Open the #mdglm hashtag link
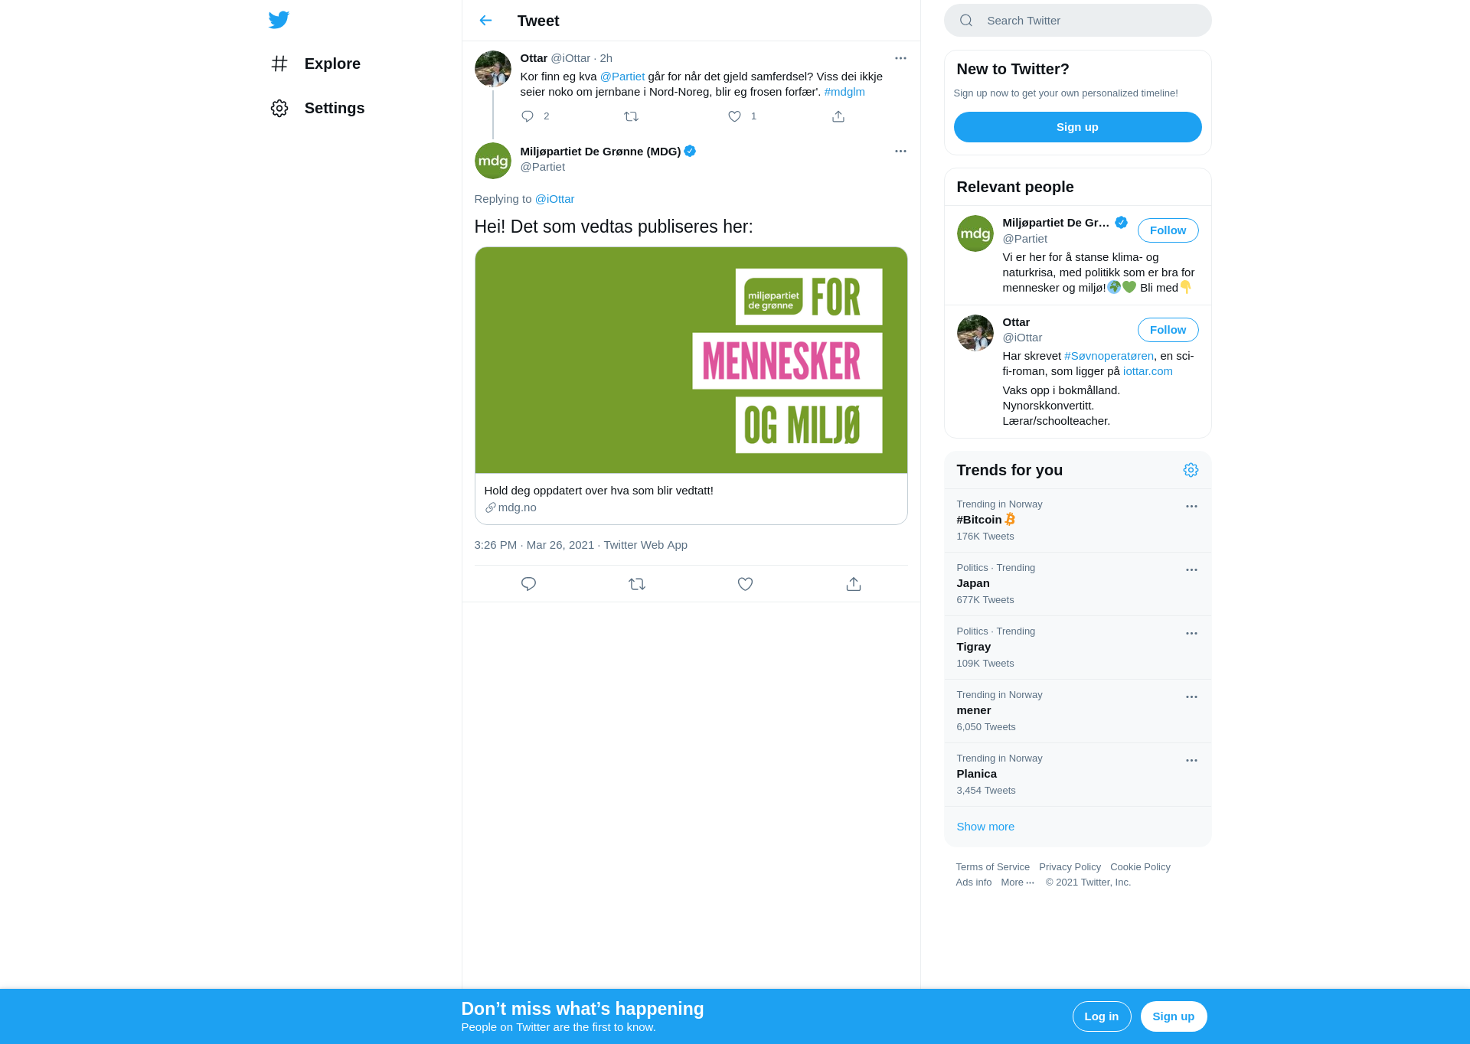Screen dimensions: 1470x1044 [x=844, y=92]
